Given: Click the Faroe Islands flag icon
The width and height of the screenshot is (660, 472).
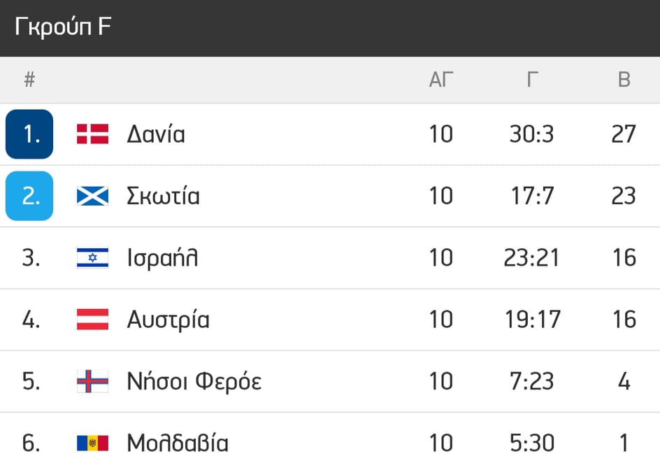Looking at the screenshot, I should point(92,381).
